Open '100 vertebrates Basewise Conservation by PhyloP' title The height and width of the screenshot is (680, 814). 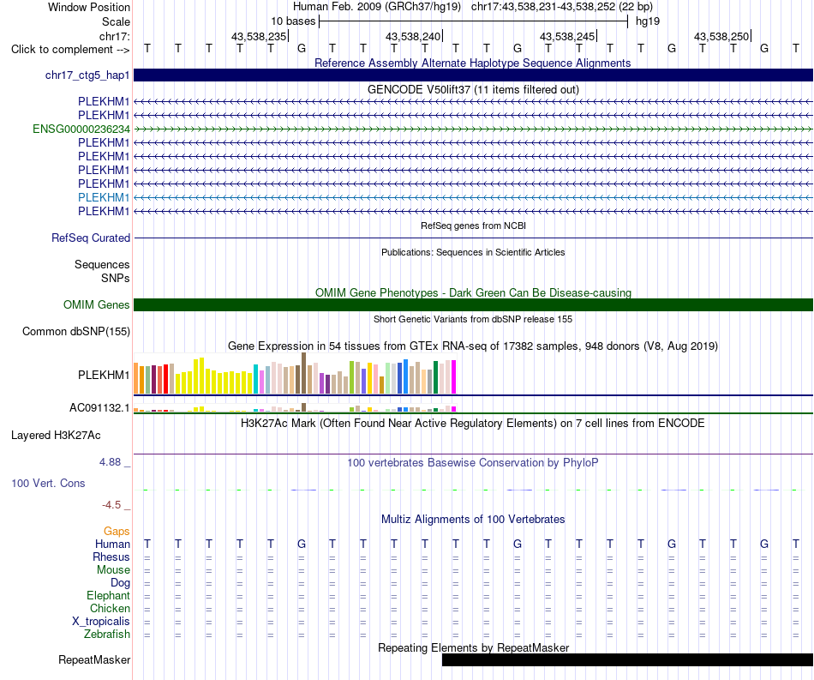click(x=473, y=462)
